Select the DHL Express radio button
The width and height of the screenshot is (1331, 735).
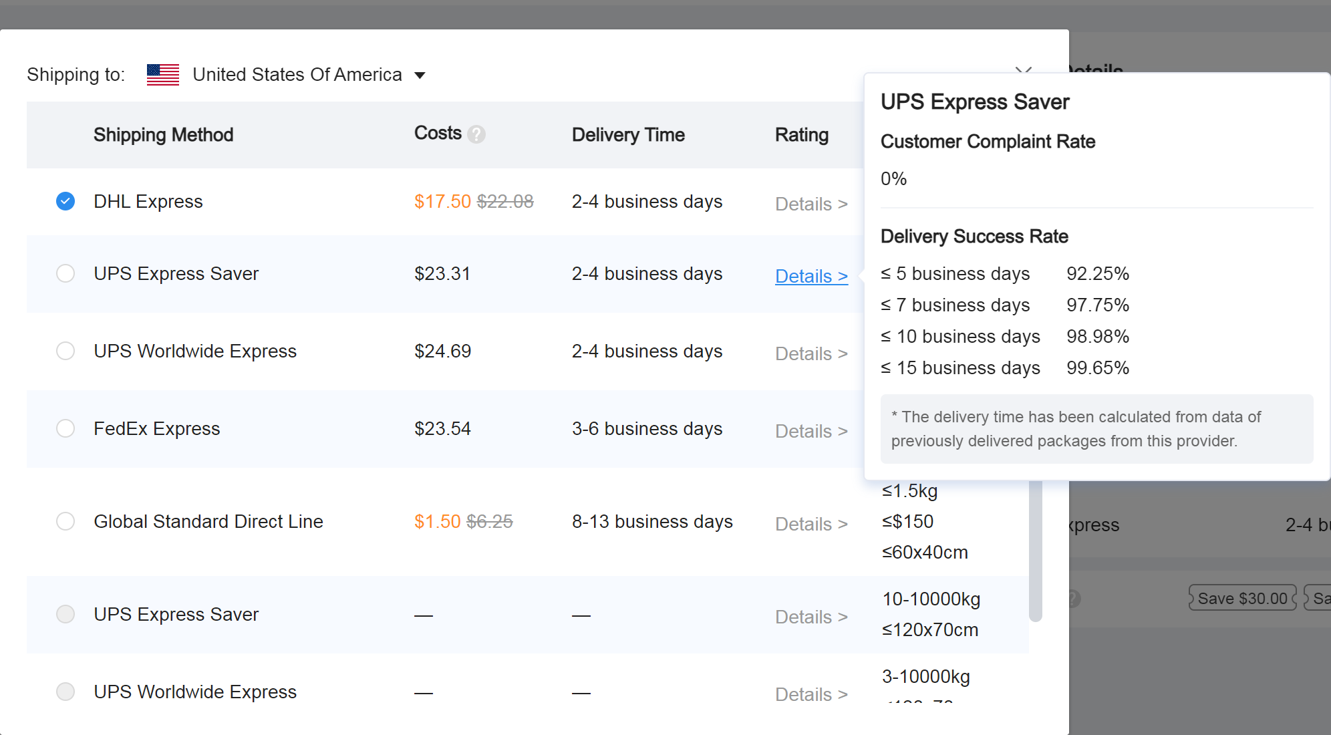[65, 201]
